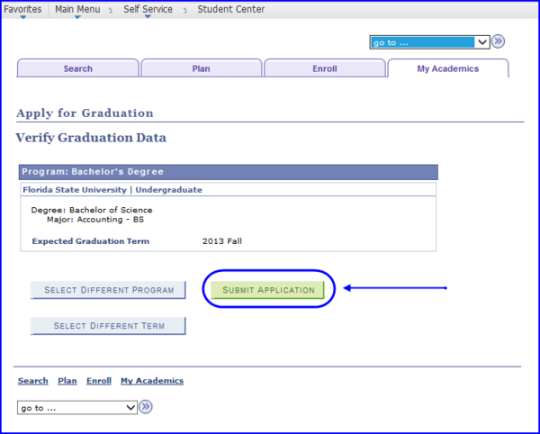This screenshot has height=434, width=540.
Task: Expand the Favorites menu
Action: tap(22, 9)
